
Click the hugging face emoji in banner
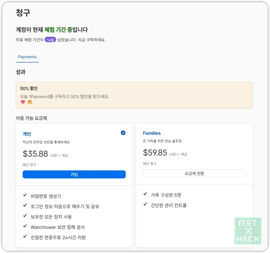click(30, 102)
